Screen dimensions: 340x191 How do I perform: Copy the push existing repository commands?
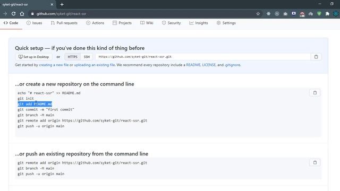pos(315,162)
